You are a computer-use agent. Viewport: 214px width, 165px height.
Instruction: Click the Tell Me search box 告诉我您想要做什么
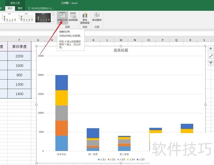(x=43, y=8)
